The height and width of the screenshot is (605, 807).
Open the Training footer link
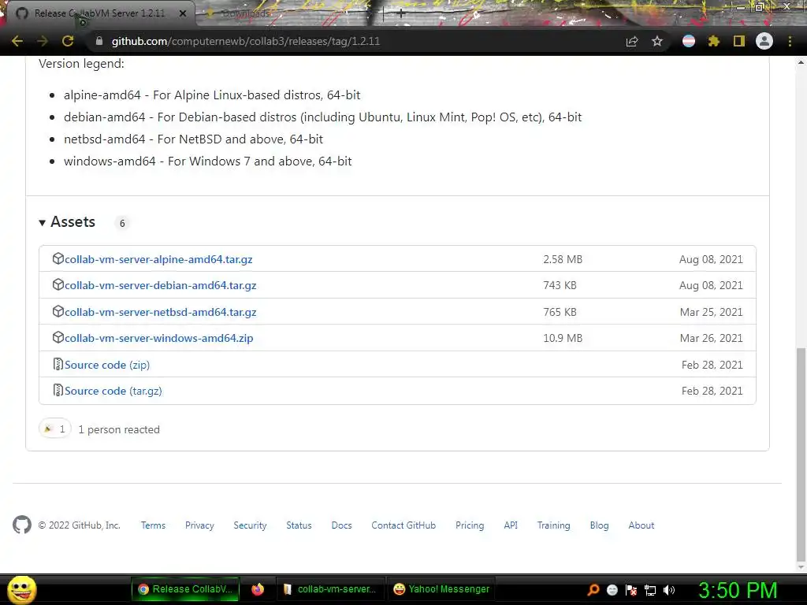pos(554,525)
